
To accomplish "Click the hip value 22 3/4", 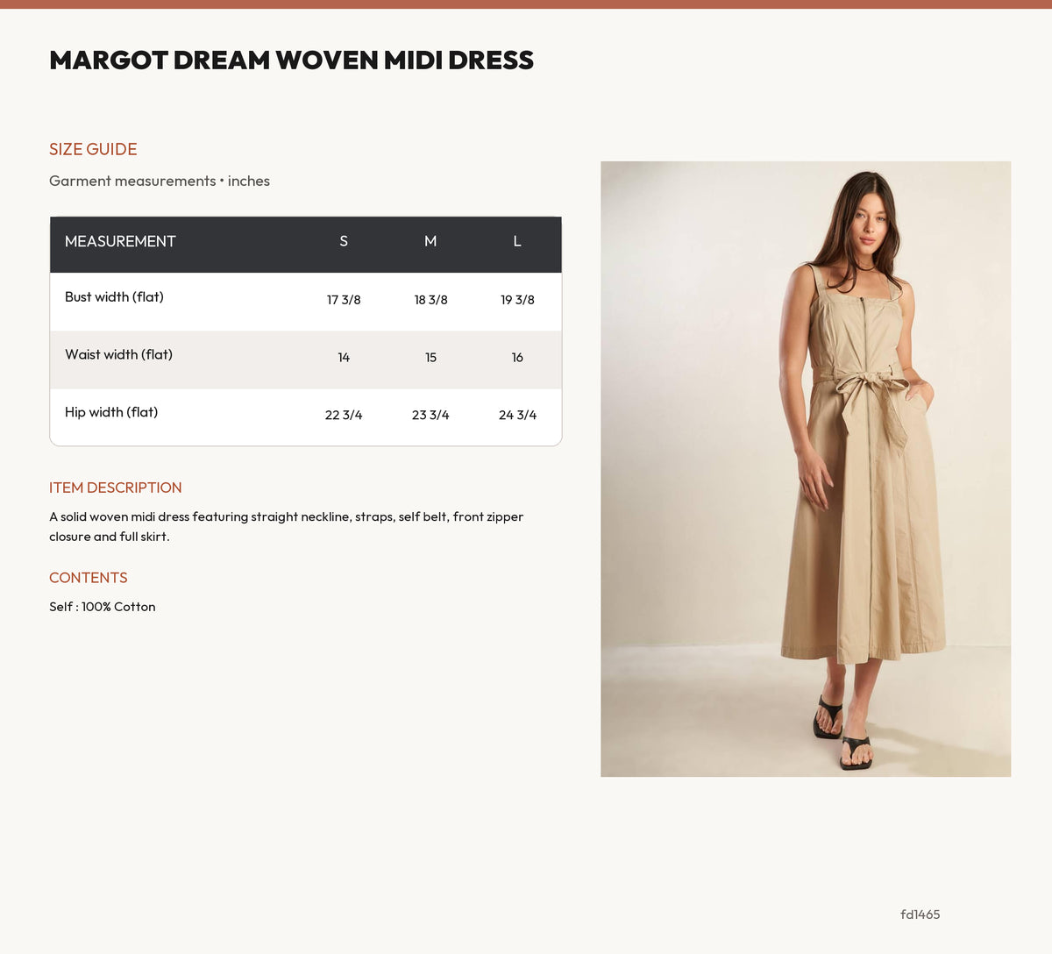I will [344, 416].
